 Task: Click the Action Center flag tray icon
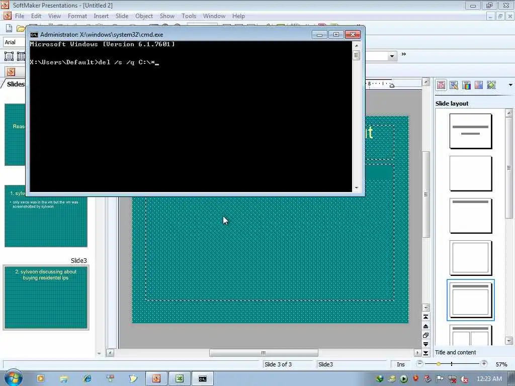pos(440,379)
